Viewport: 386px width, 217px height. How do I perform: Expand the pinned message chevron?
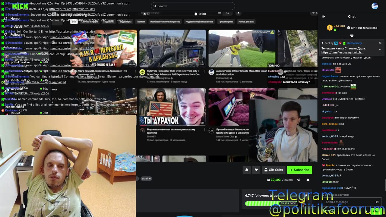(x=380, y=49)
